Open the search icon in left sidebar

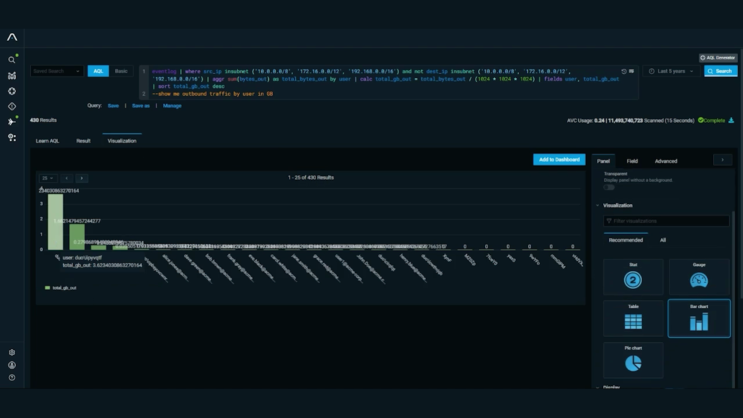[x=12, y=60]
